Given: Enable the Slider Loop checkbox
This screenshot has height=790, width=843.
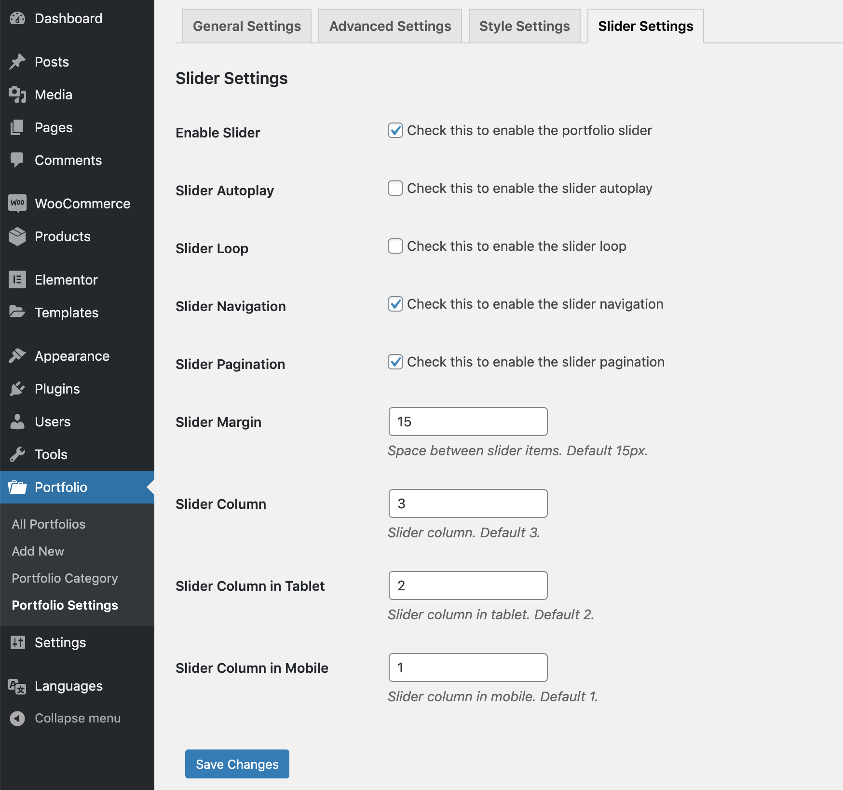Looking at the screenshot, I should (395, 246).
